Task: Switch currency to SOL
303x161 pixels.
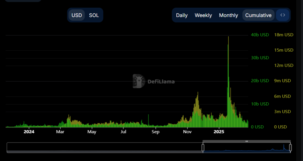Action: tap(94, 15)
